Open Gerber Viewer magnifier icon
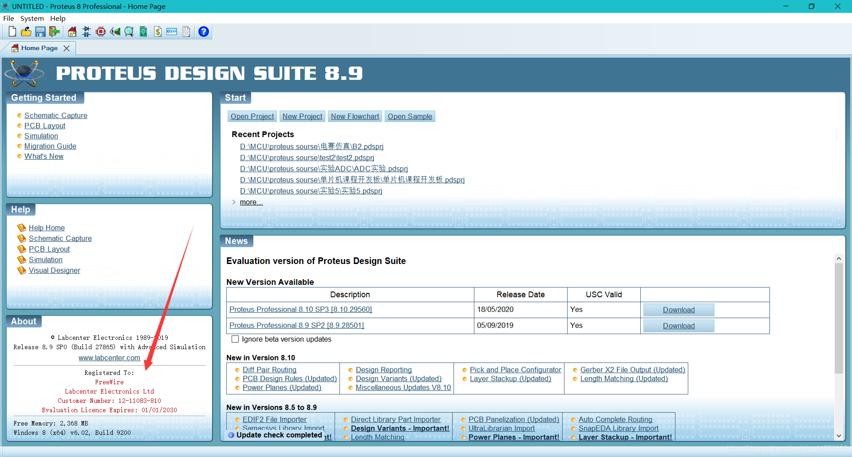The height and width of the screenshot is (457, 852). (129, 32)
